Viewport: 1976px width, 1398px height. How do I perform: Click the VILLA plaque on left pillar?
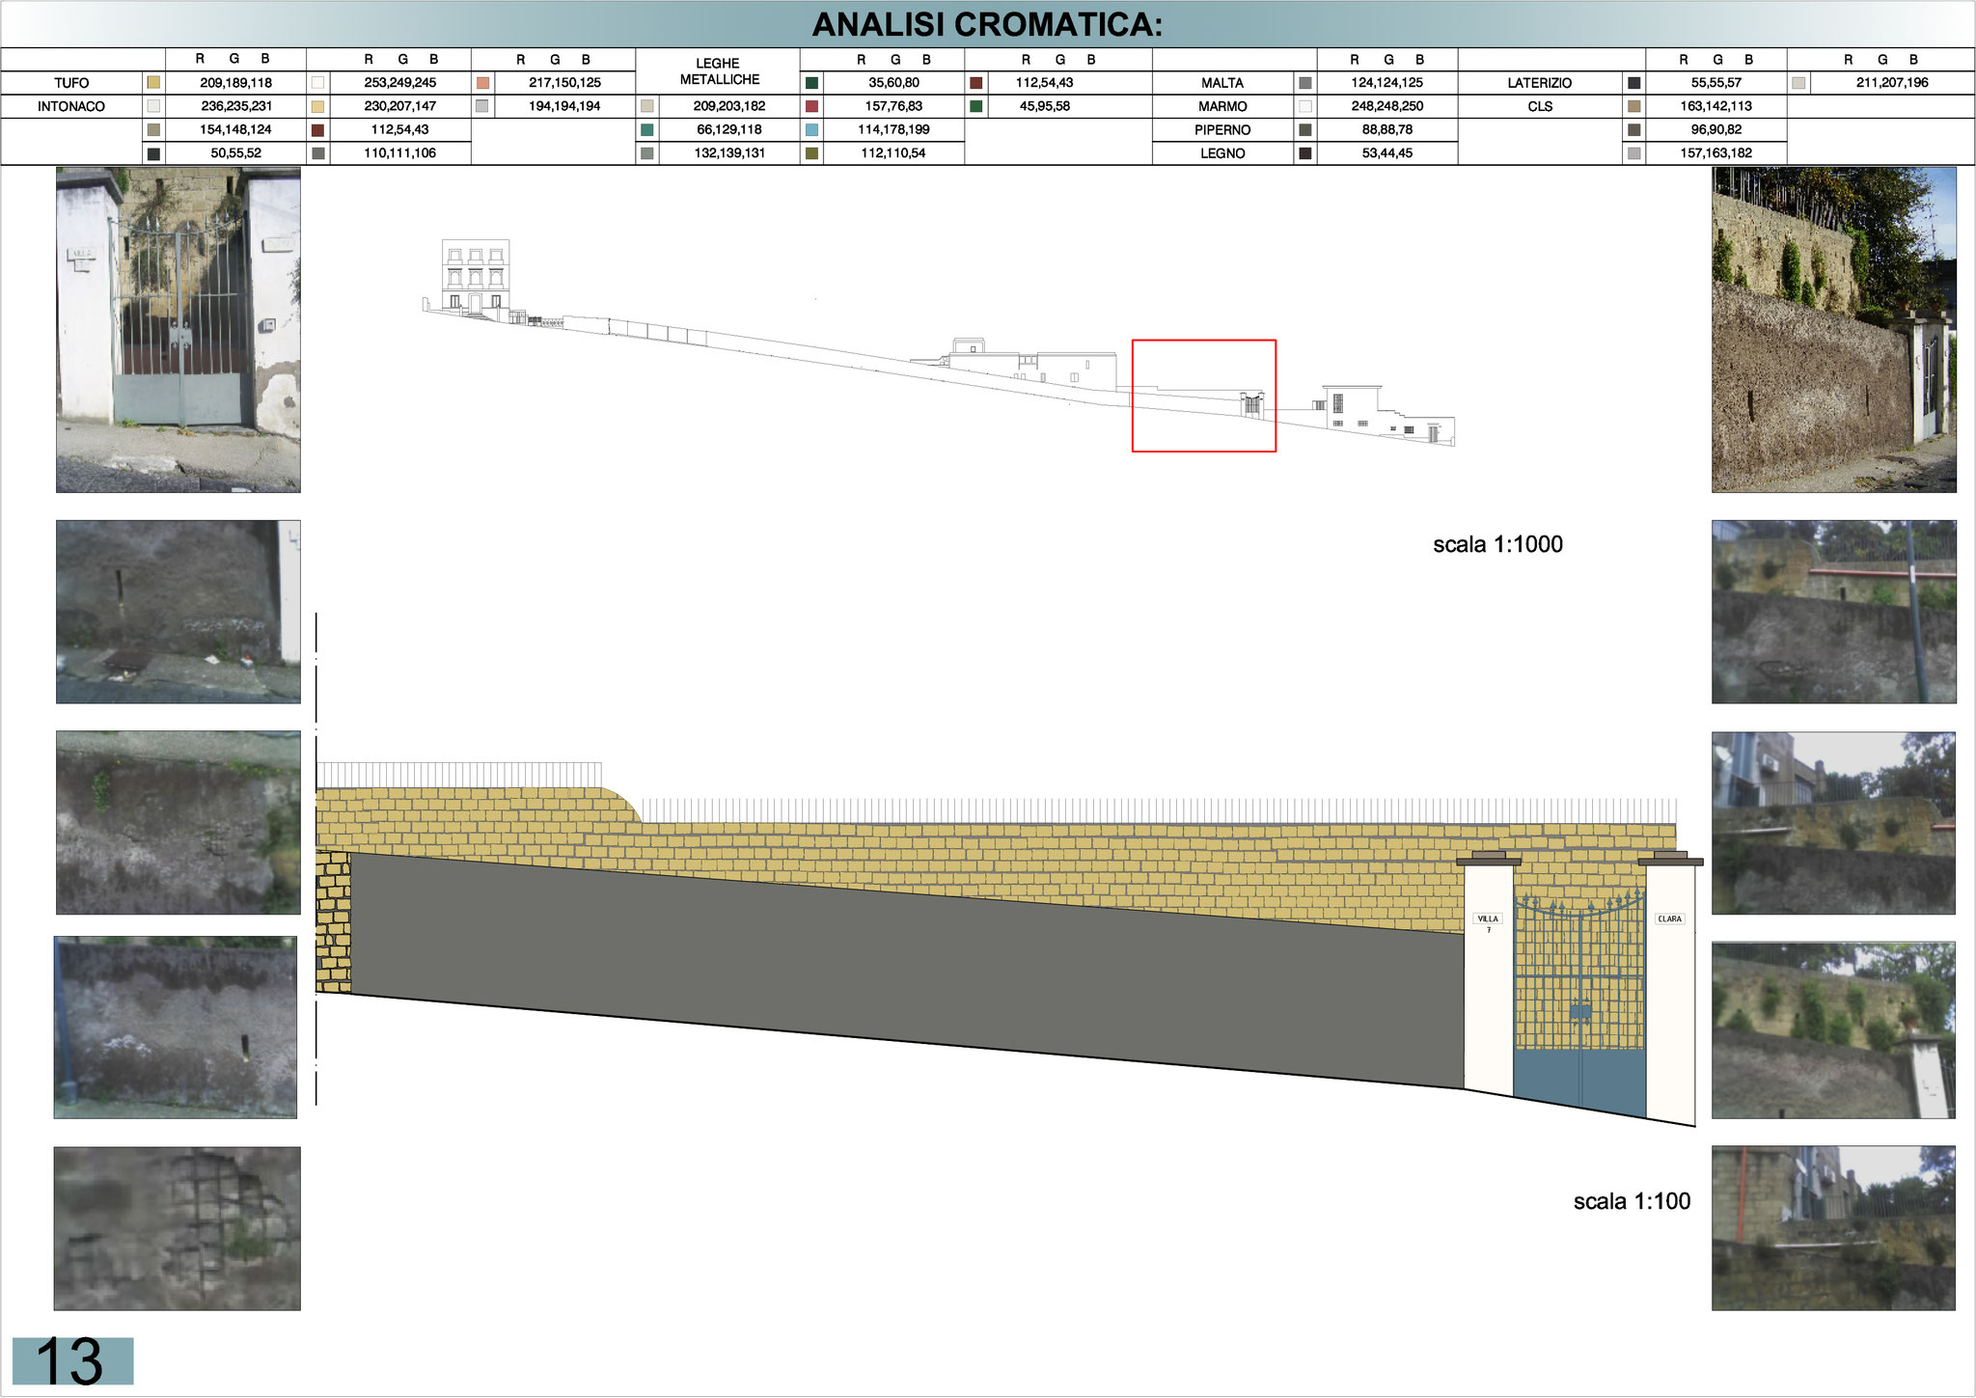coord(1488,919)
